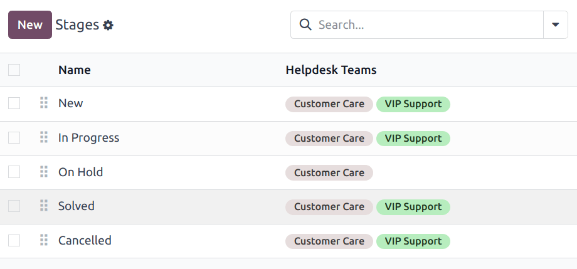577x269 pixels.
Task: Click the search magnifier icon
Action: pyautogui.click(x=305, y=24)
